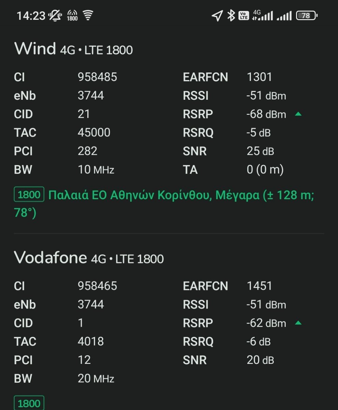Image resolution: width=338 pixels, height=410 pixels.
Task: Tap Vodafone EARFCN value 1451
Action: coord(259,286)
